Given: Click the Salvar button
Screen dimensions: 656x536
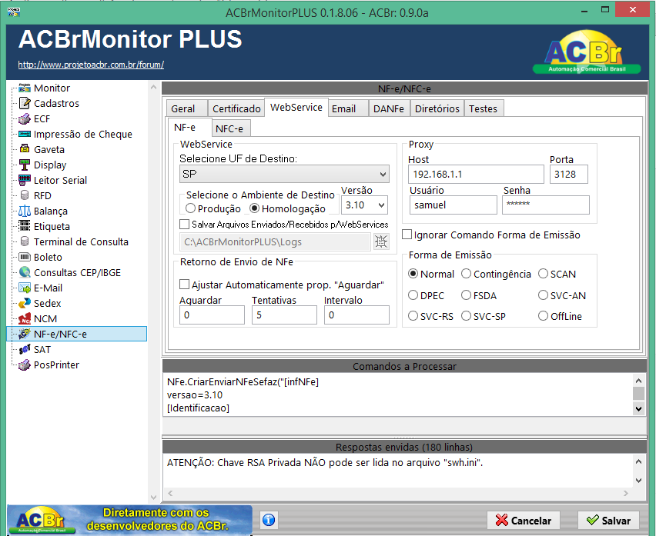Looking at the screenshot, I should [x=609, y=521].
